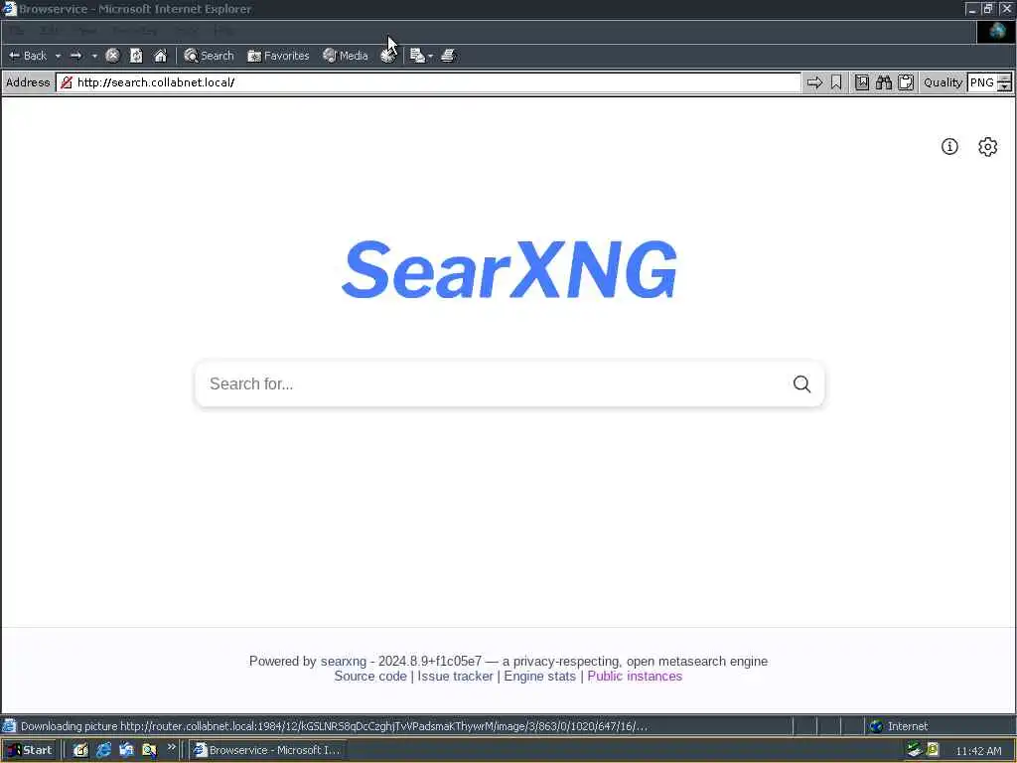The image size is (1017, 763).
Task: Click the Quality PNG value field
Action: [x=982, y=82]
